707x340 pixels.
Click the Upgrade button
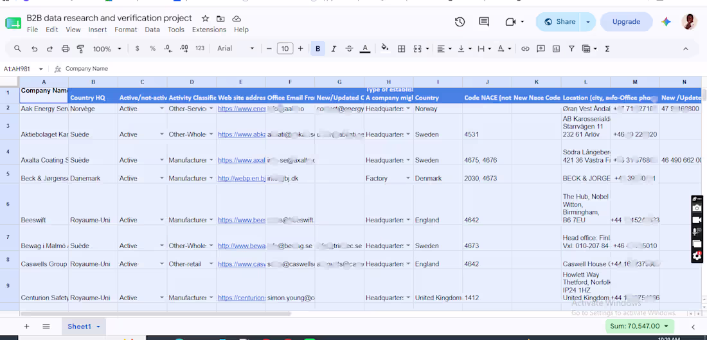pyautogui.click(x=626, y=22)
